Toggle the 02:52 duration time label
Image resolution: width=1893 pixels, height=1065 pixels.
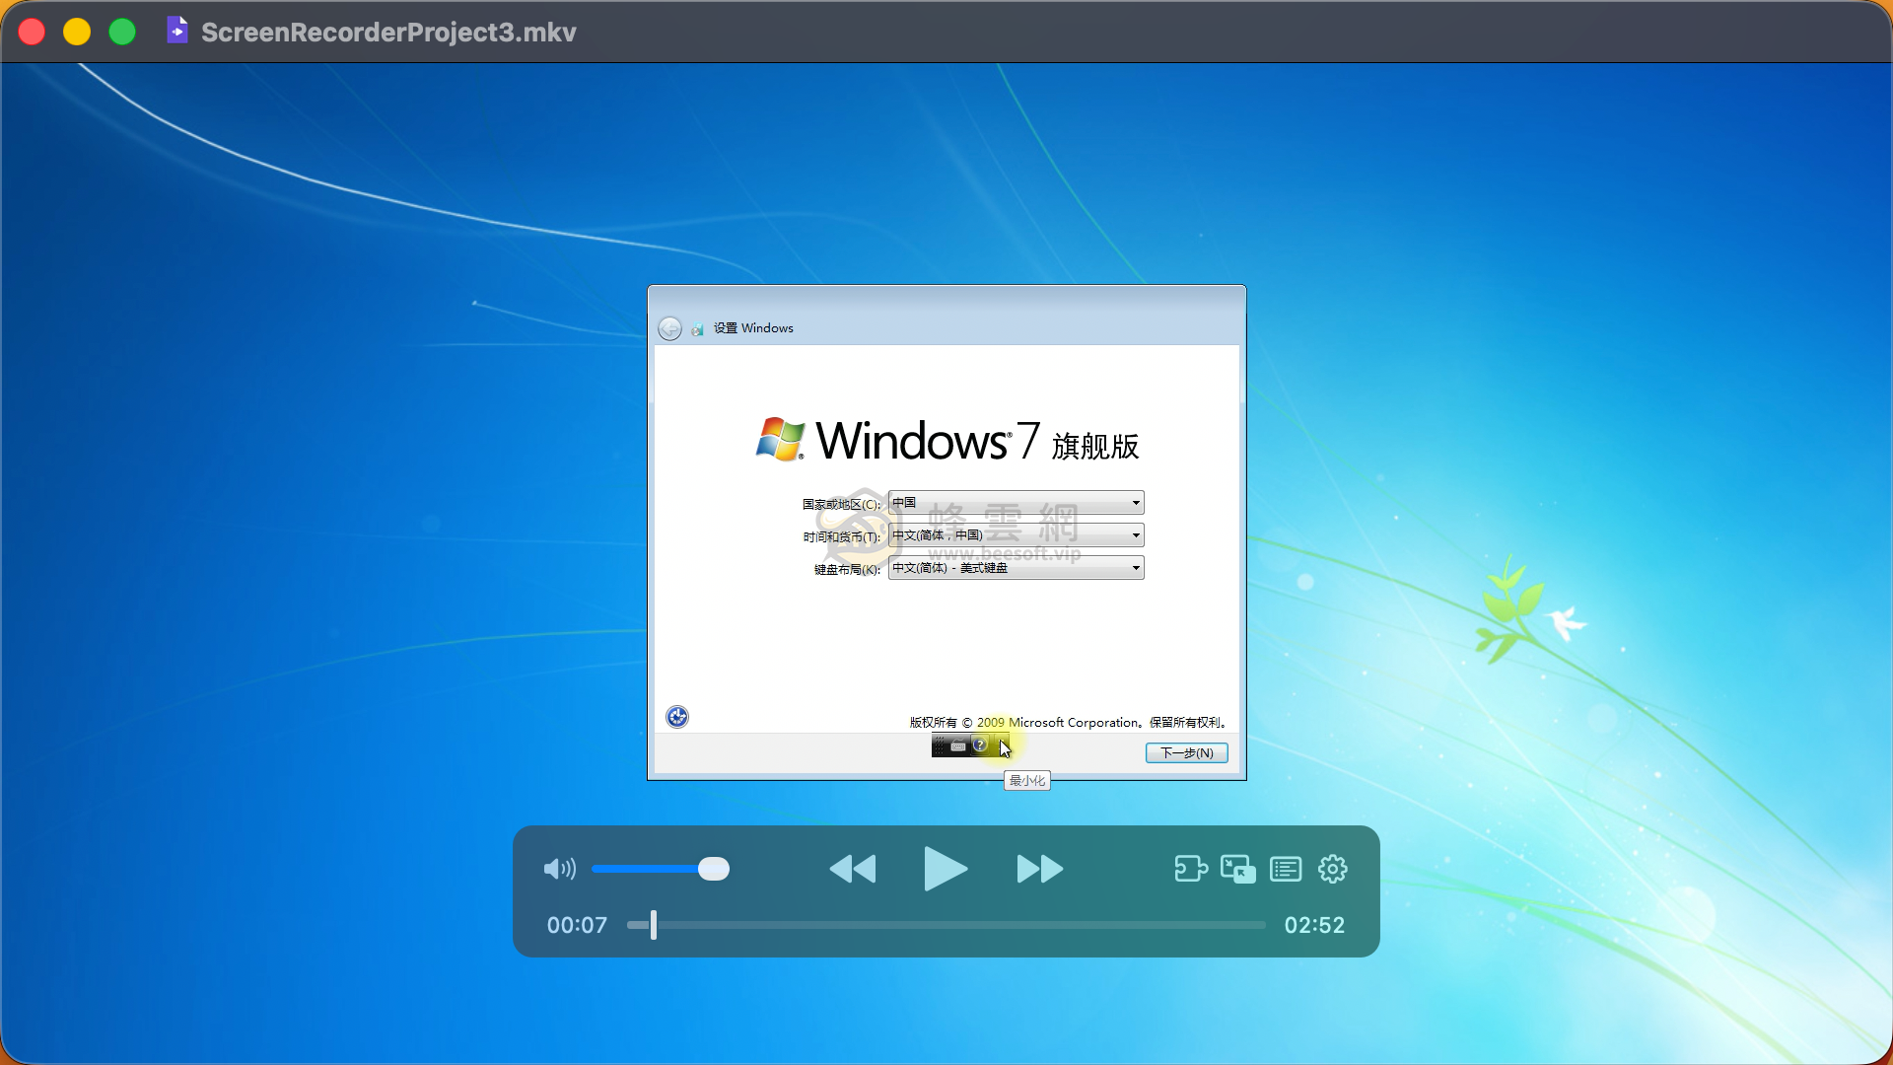click(x=1314, y=925)
